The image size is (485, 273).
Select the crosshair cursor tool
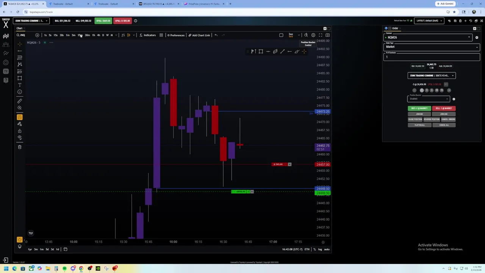20,44
